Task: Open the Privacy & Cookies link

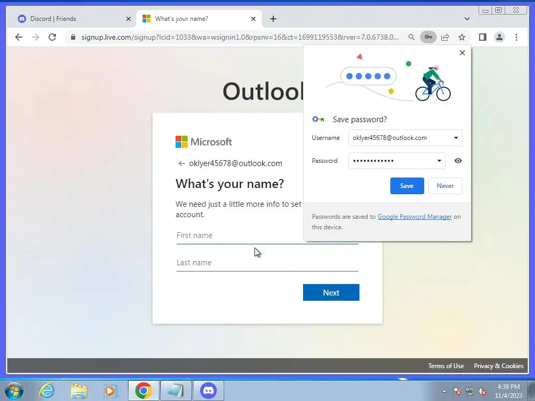Action: click(x=498, y=366)
